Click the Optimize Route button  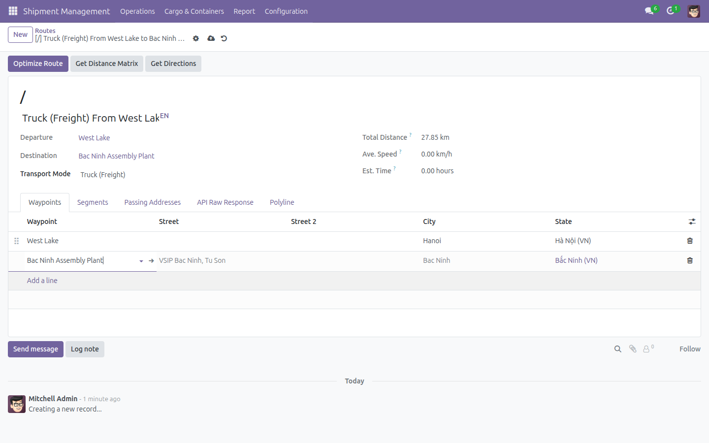tap(38, 63)
